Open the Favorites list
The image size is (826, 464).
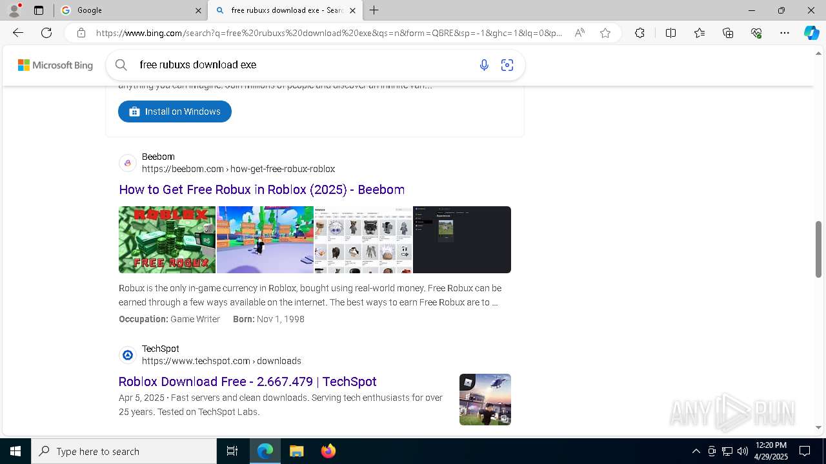[x=700, y=33]
